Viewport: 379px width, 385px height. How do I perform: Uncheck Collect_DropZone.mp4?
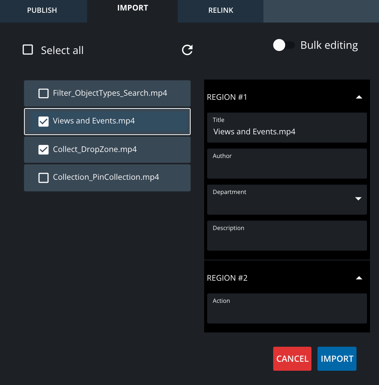[44, 149]
